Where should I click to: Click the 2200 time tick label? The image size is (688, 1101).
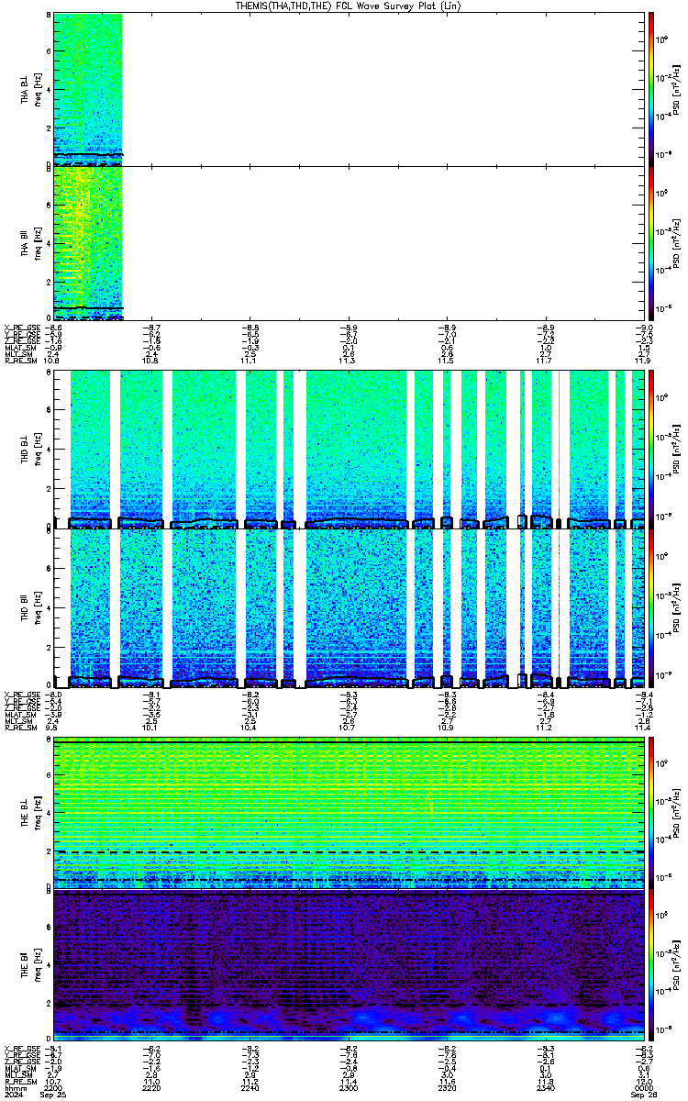click(52, 1089)
